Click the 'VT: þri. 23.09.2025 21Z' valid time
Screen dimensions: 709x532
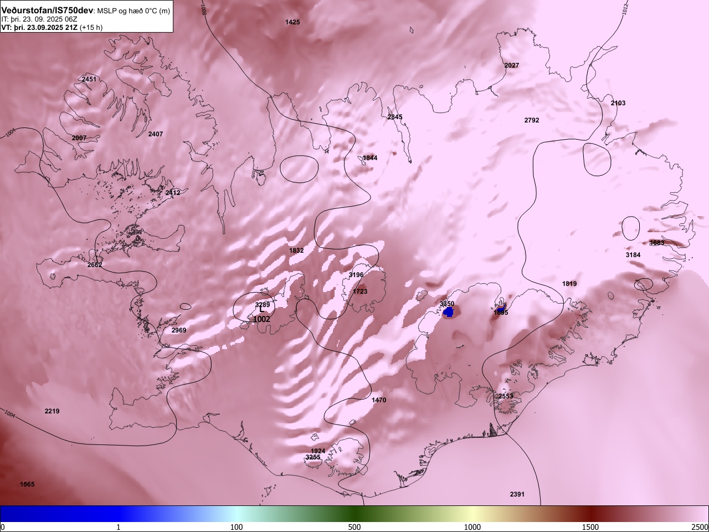pos(39,27)
